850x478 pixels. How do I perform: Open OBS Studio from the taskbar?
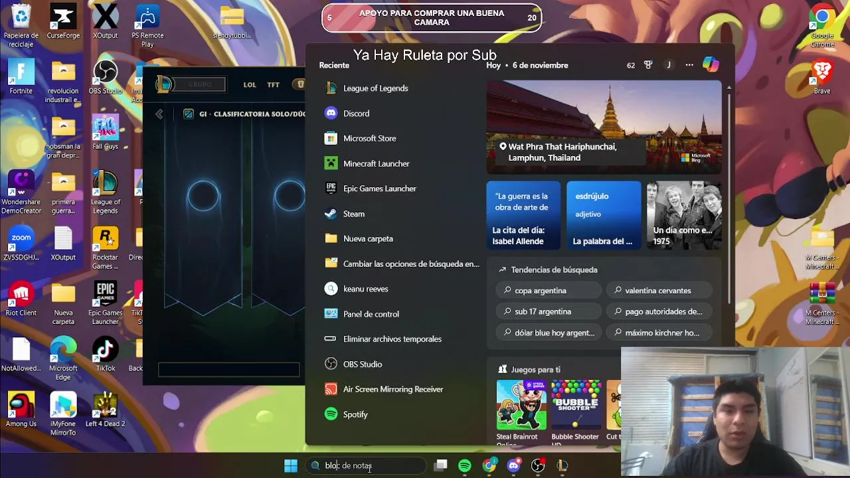538,466
